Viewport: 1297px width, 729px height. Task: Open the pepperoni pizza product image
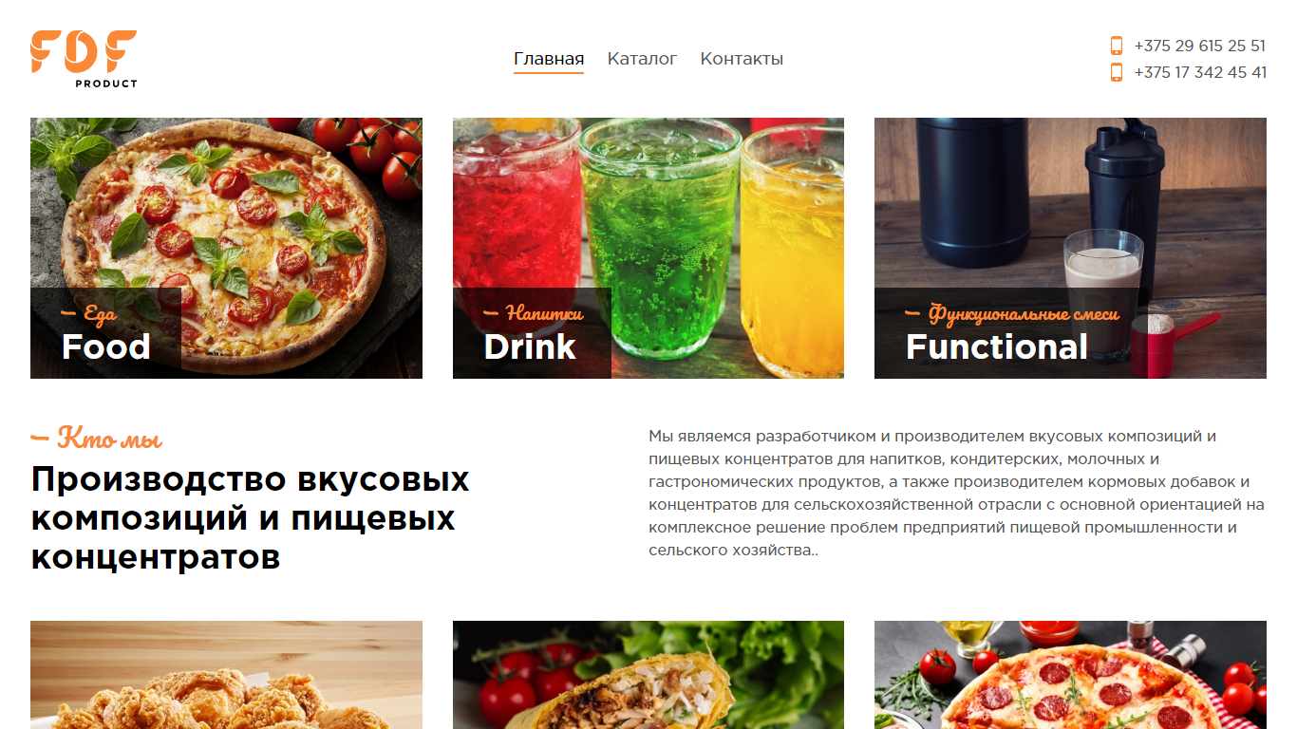[x=1070, y=675]
